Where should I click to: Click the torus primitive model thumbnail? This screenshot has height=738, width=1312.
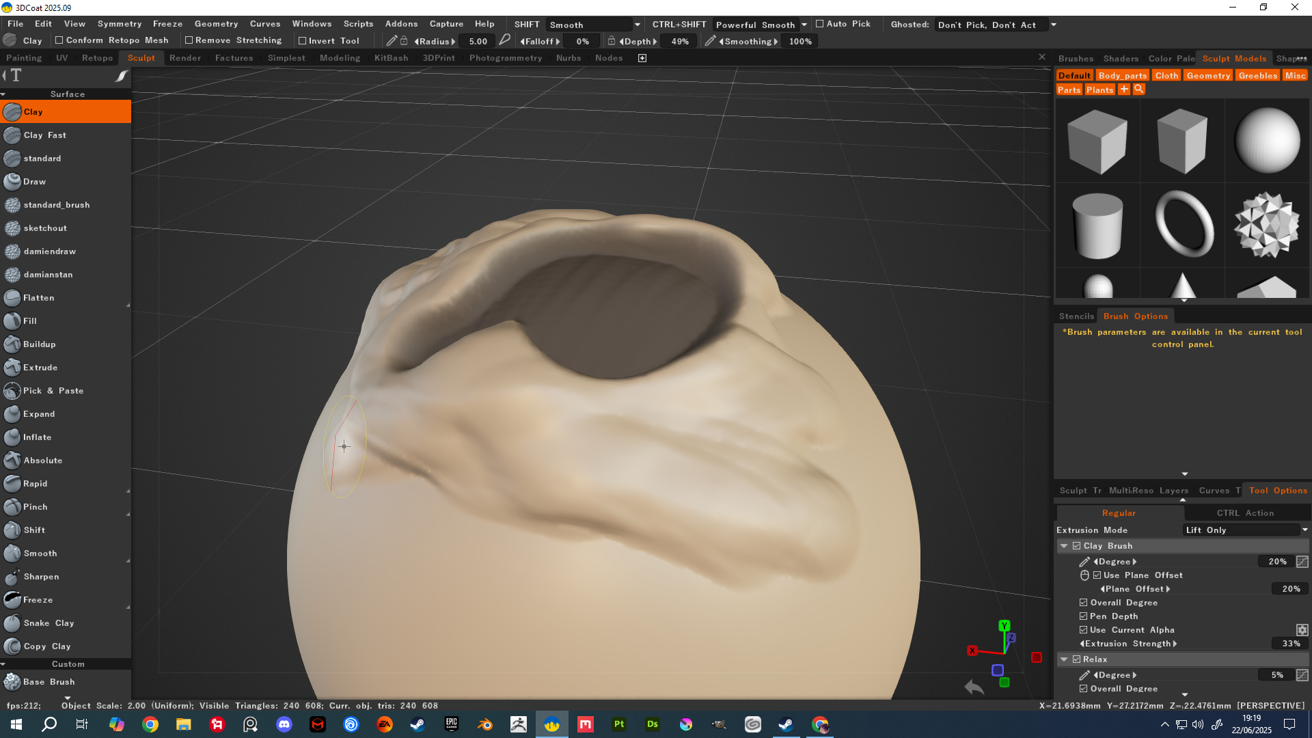(1183, 224)
